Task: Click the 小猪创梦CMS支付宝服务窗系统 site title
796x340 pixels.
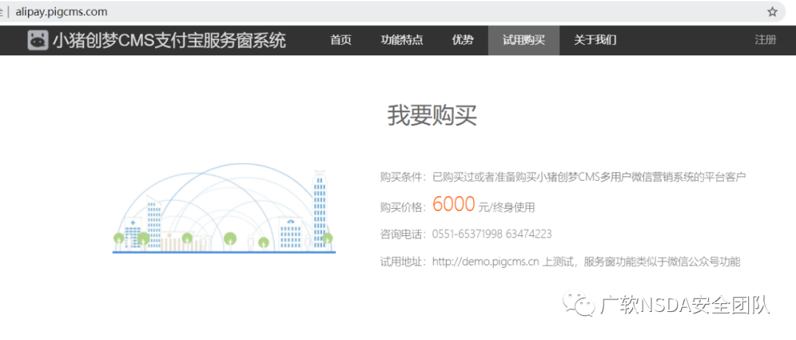Action: [x=170, y=40]
